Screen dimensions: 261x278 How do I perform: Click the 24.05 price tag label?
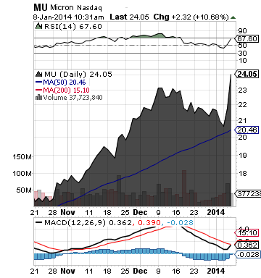(246, 74)
